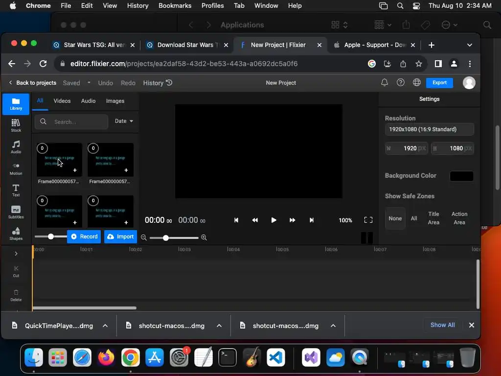Viewport: 501px width, 376px height.
Task: Switch to the Audio library tab
Action: [x=88, y=101]
